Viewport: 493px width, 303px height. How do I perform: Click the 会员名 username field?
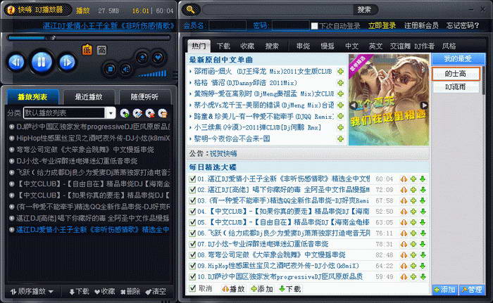227,26
